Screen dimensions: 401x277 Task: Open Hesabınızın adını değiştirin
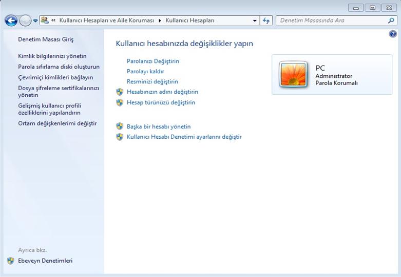click(162, 92)
